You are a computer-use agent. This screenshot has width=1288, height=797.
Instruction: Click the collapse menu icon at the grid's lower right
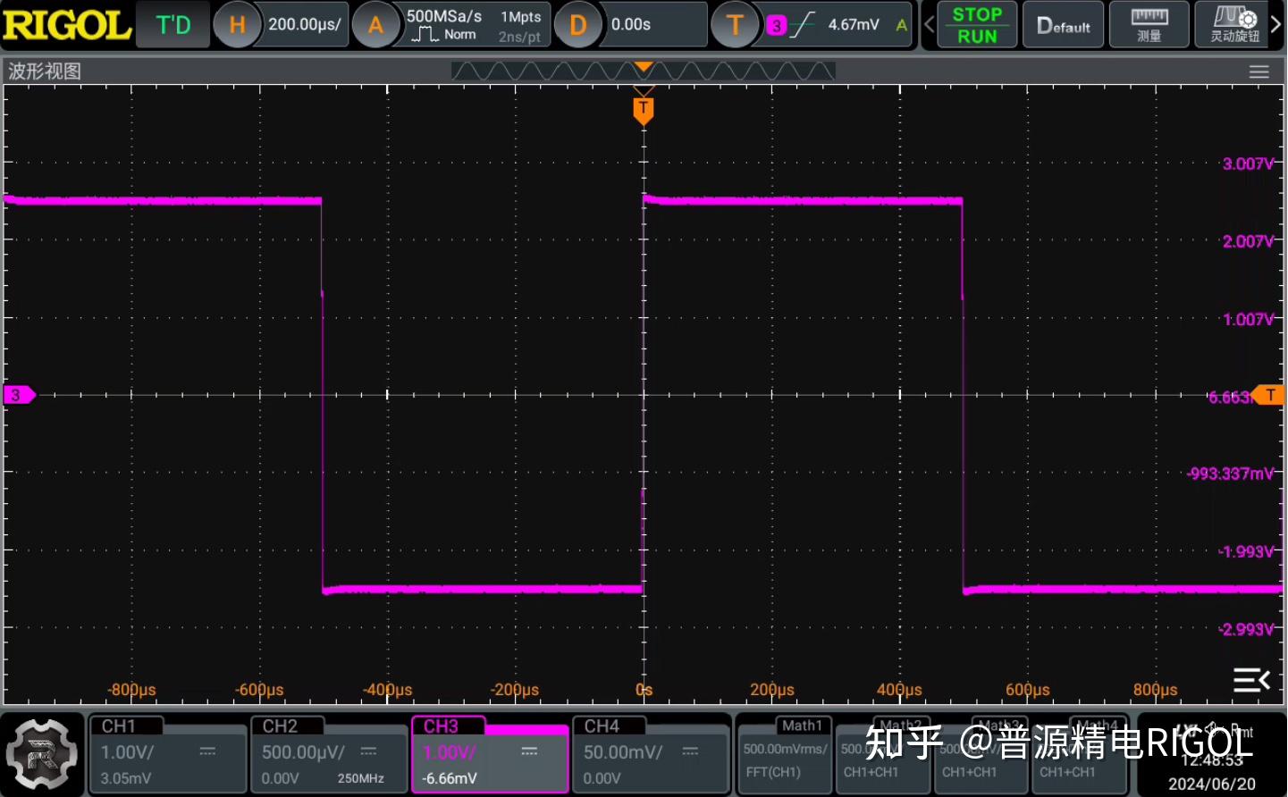coord(1251,680)
